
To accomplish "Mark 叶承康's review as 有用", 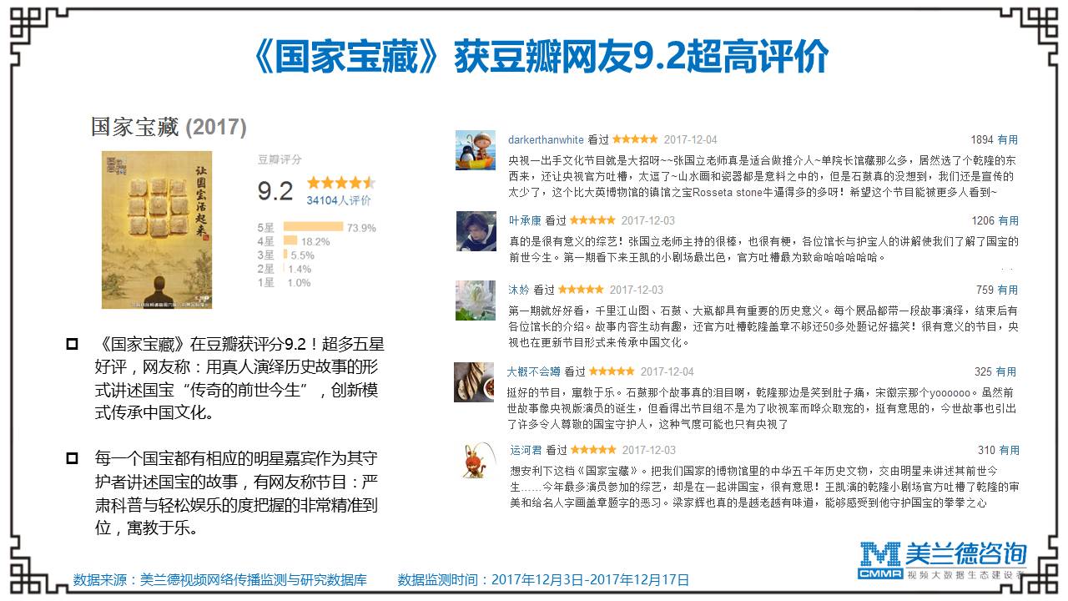I will pyautogui.click(x=1008, y=220).
